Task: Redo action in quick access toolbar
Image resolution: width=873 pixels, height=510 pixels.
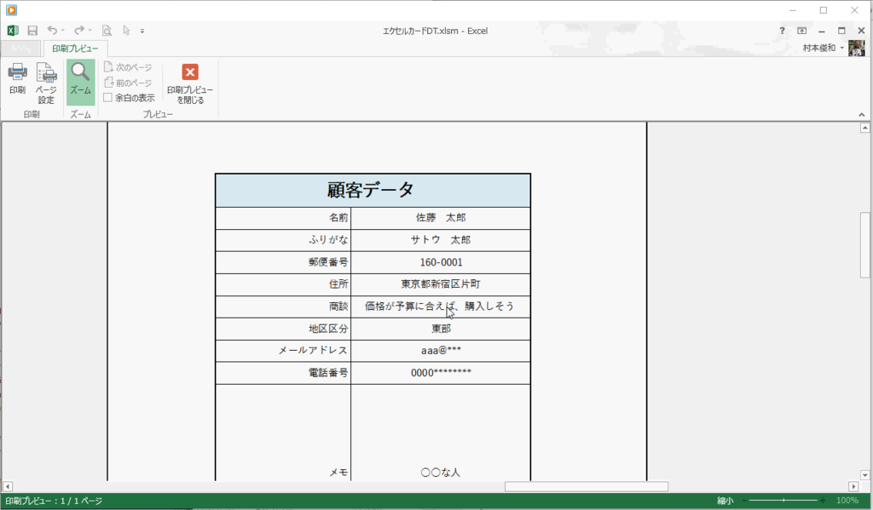Action: tap(79, 30)
